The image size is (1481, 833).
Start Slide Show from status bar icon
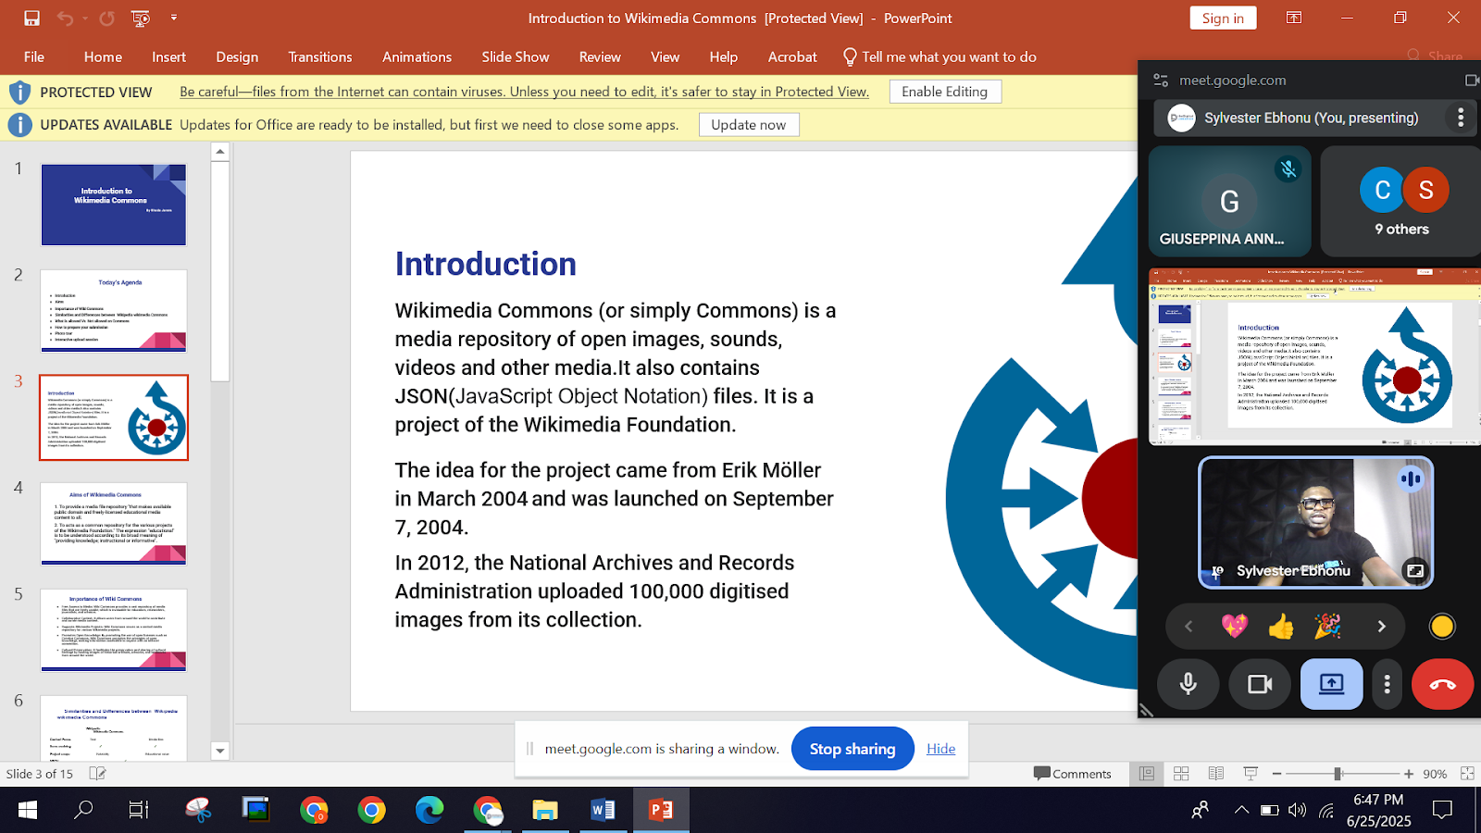[1251, 773]
